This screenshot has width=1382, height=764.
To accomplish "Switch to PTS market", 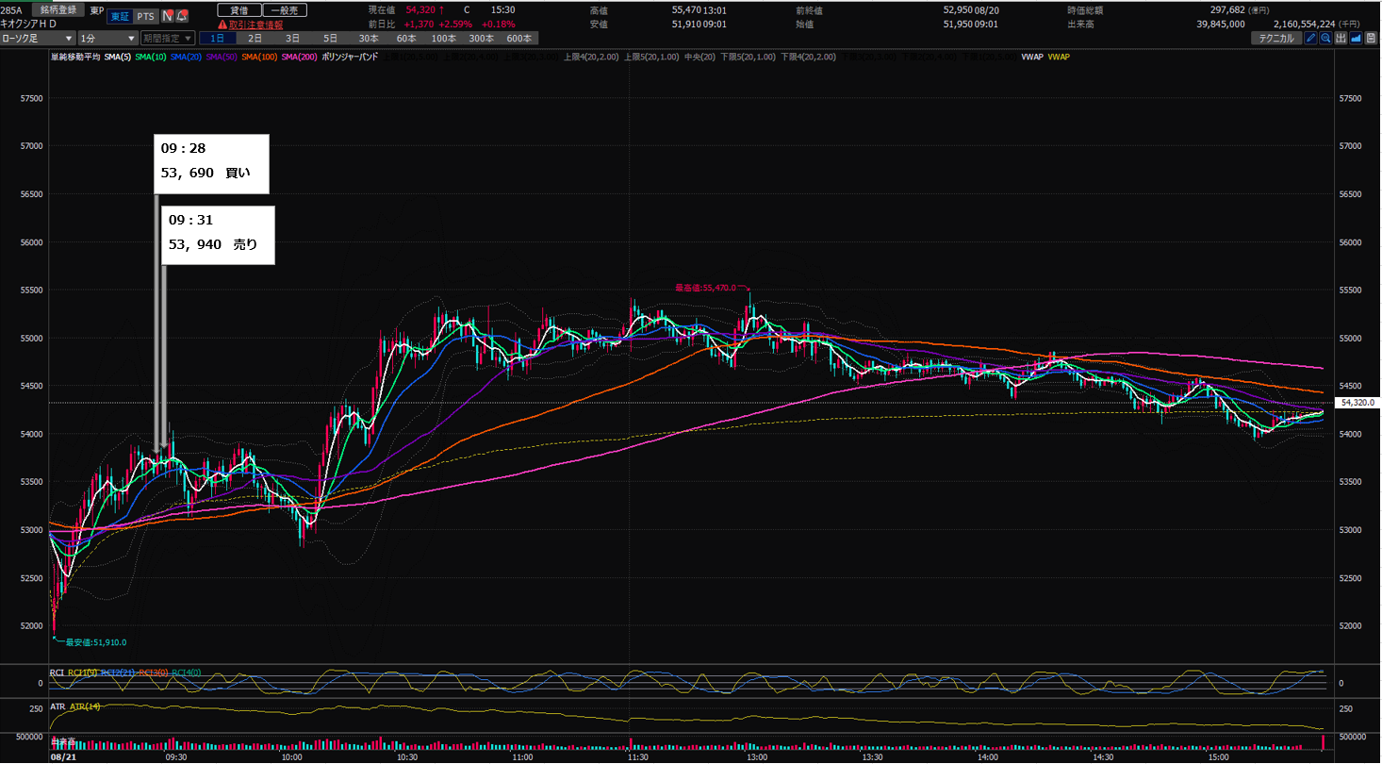I will tap(145, 16).
